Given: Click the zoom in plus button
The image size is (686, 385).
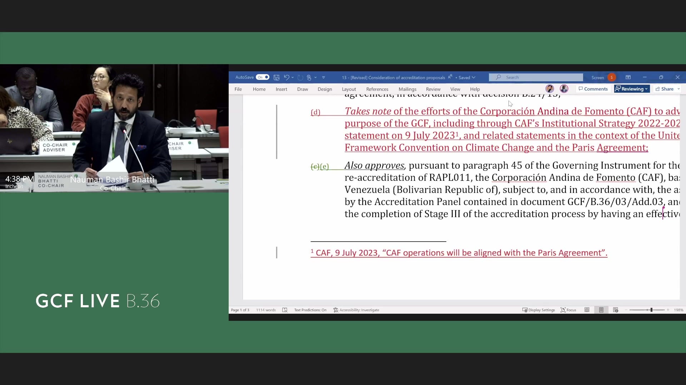Looking at the screenshot, I should coord(668,310).
